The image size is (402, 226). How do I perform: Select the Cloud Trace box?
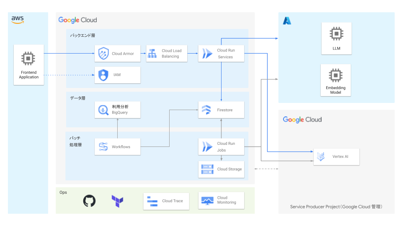pos(167,201)
